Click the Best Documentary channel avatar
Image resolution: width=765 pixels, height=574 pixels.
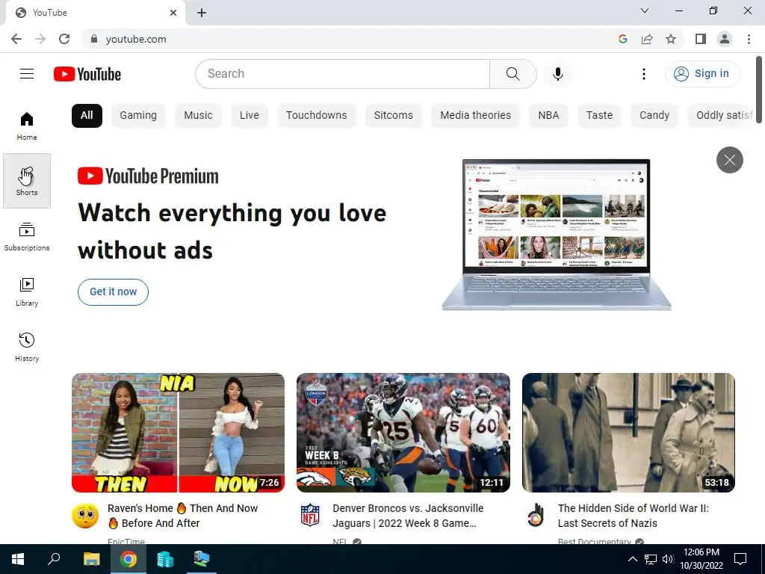click(535, 515)
